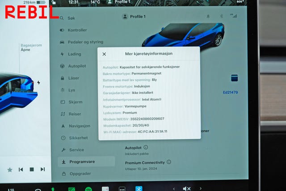Viewport: 286px width, 191px height.
Task: Open the Ed21479 link
Action: [231, 93]
